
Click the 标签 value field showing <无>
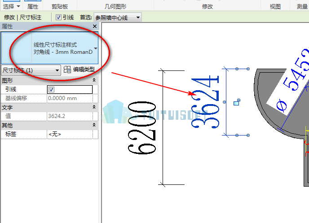[x=70, y=134]
